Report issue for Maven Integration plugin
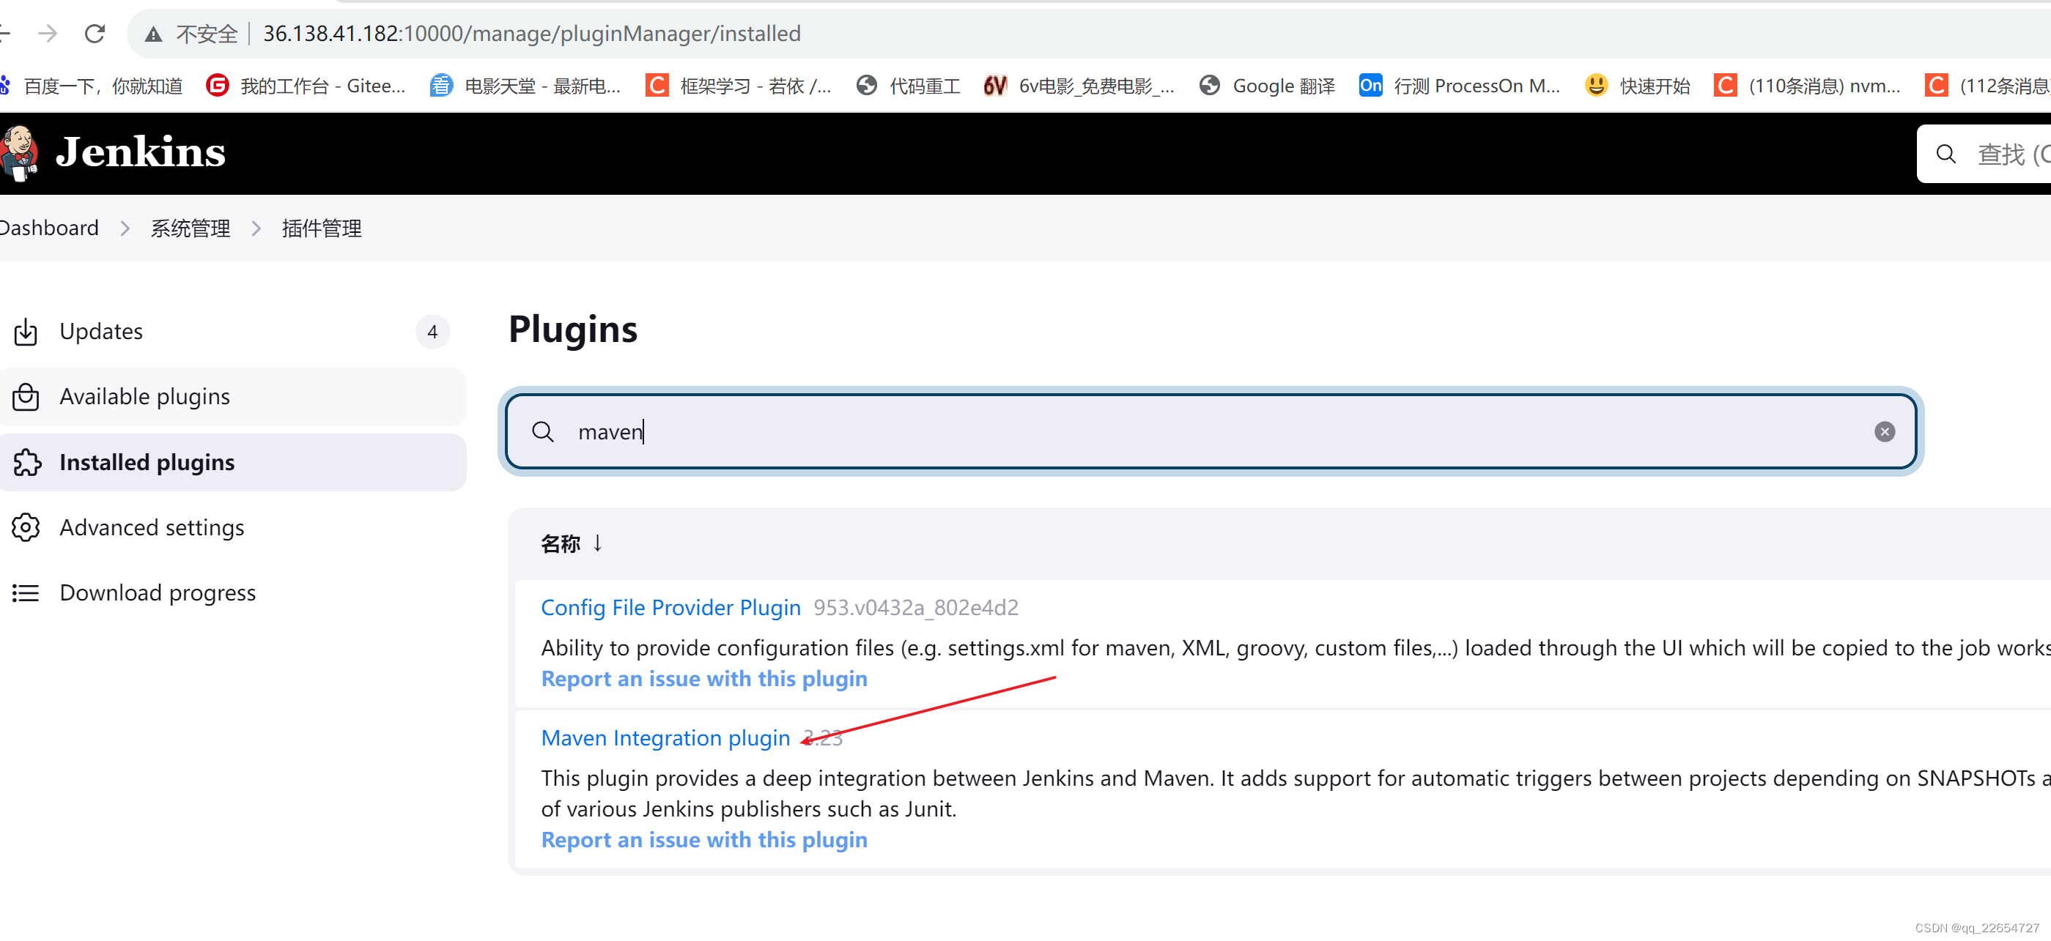This screenshot has width=2051, height=941. (x=704, y=840)
